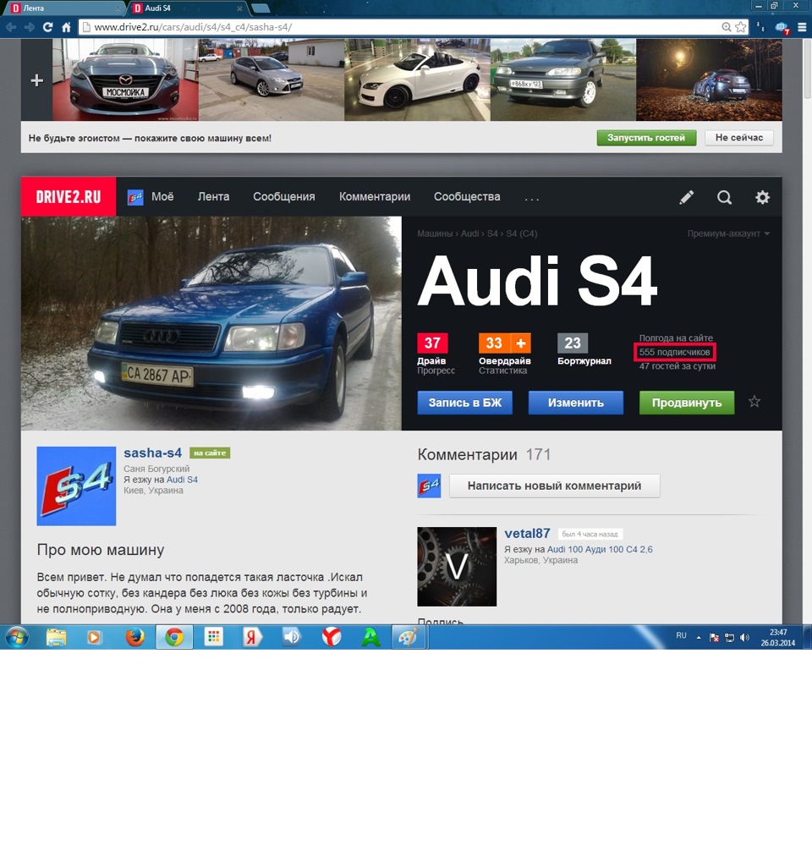Open the Моё menu item
Viewport: 812px width, 862px height.
(x=151, y=197)
